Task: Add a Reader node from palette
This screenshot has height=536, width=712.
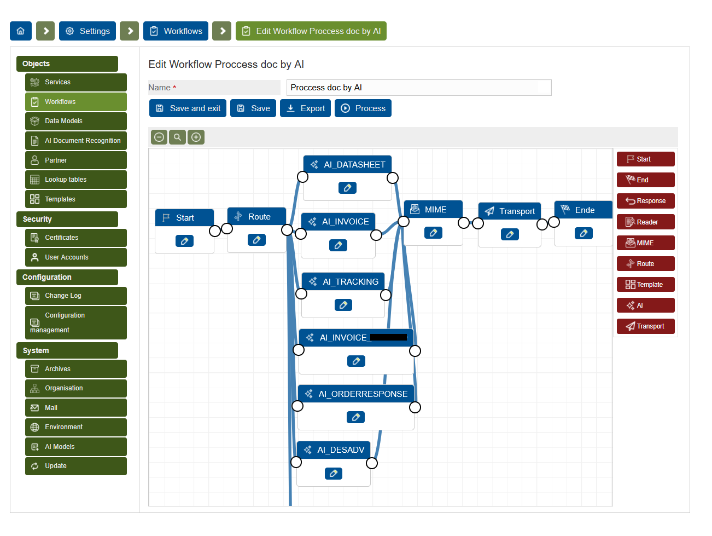Action: (645, 222)
